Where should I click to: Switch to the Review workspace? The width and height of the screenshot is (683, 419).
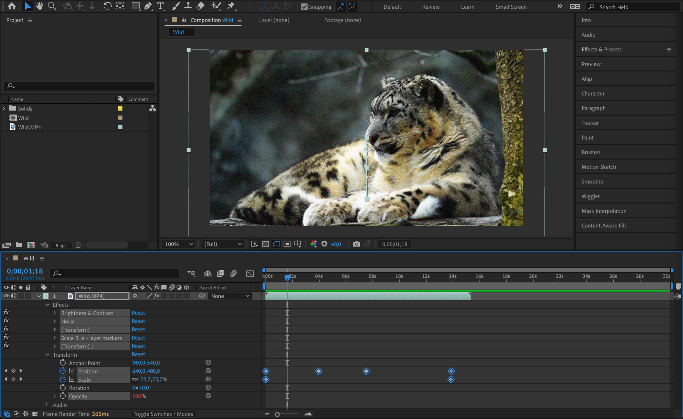[431, 7]
